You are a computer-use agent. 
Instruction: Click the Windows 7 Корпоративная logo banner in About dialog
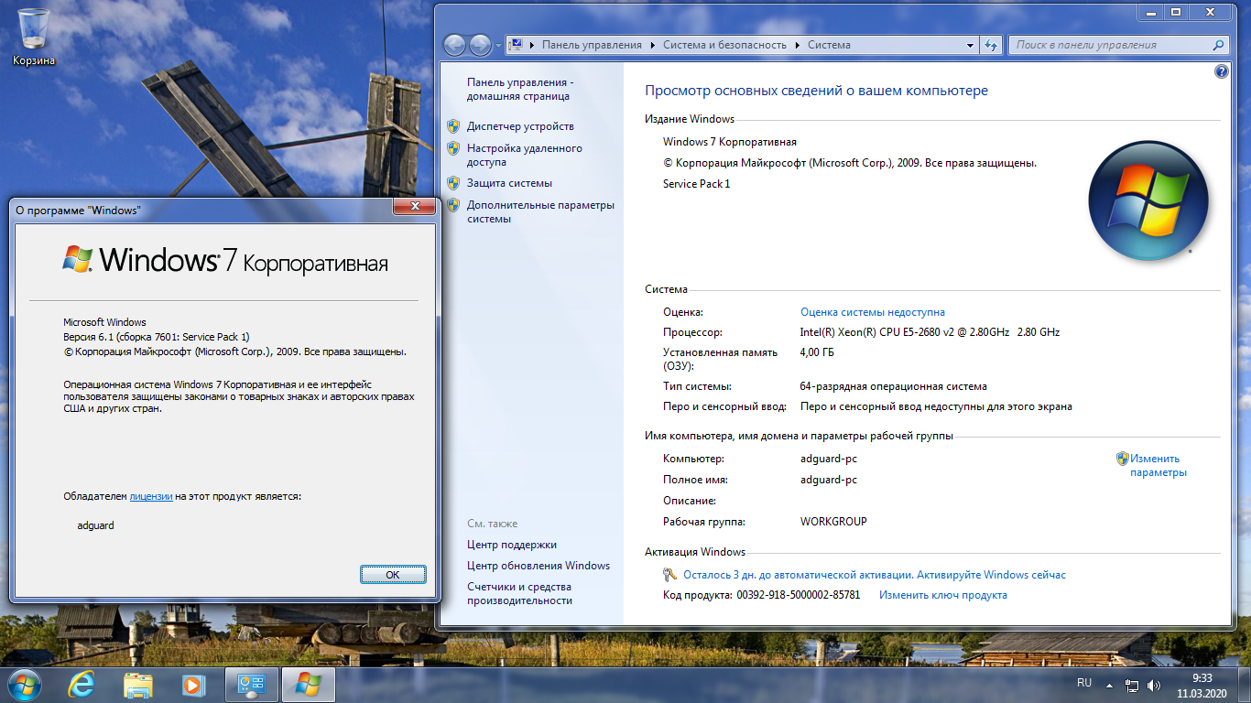[224, 260]
